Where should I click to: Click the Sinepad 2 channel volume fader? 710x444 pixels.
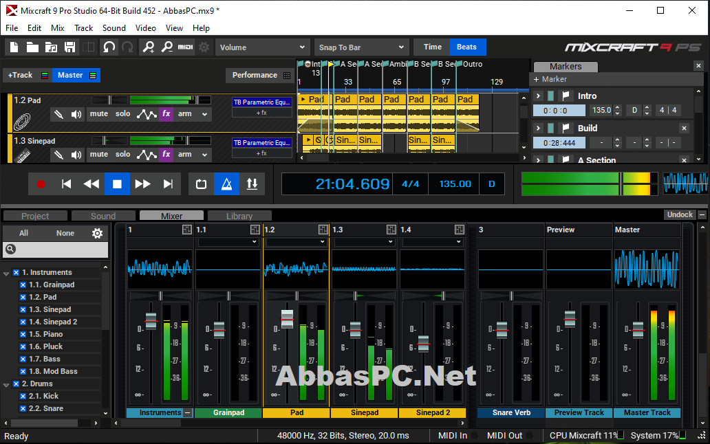[x=423, y=344]
